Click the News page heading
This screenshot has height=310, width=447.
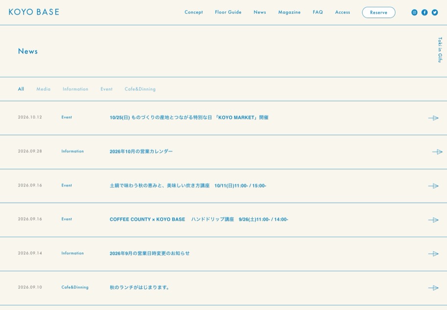(x=28, y=51)
